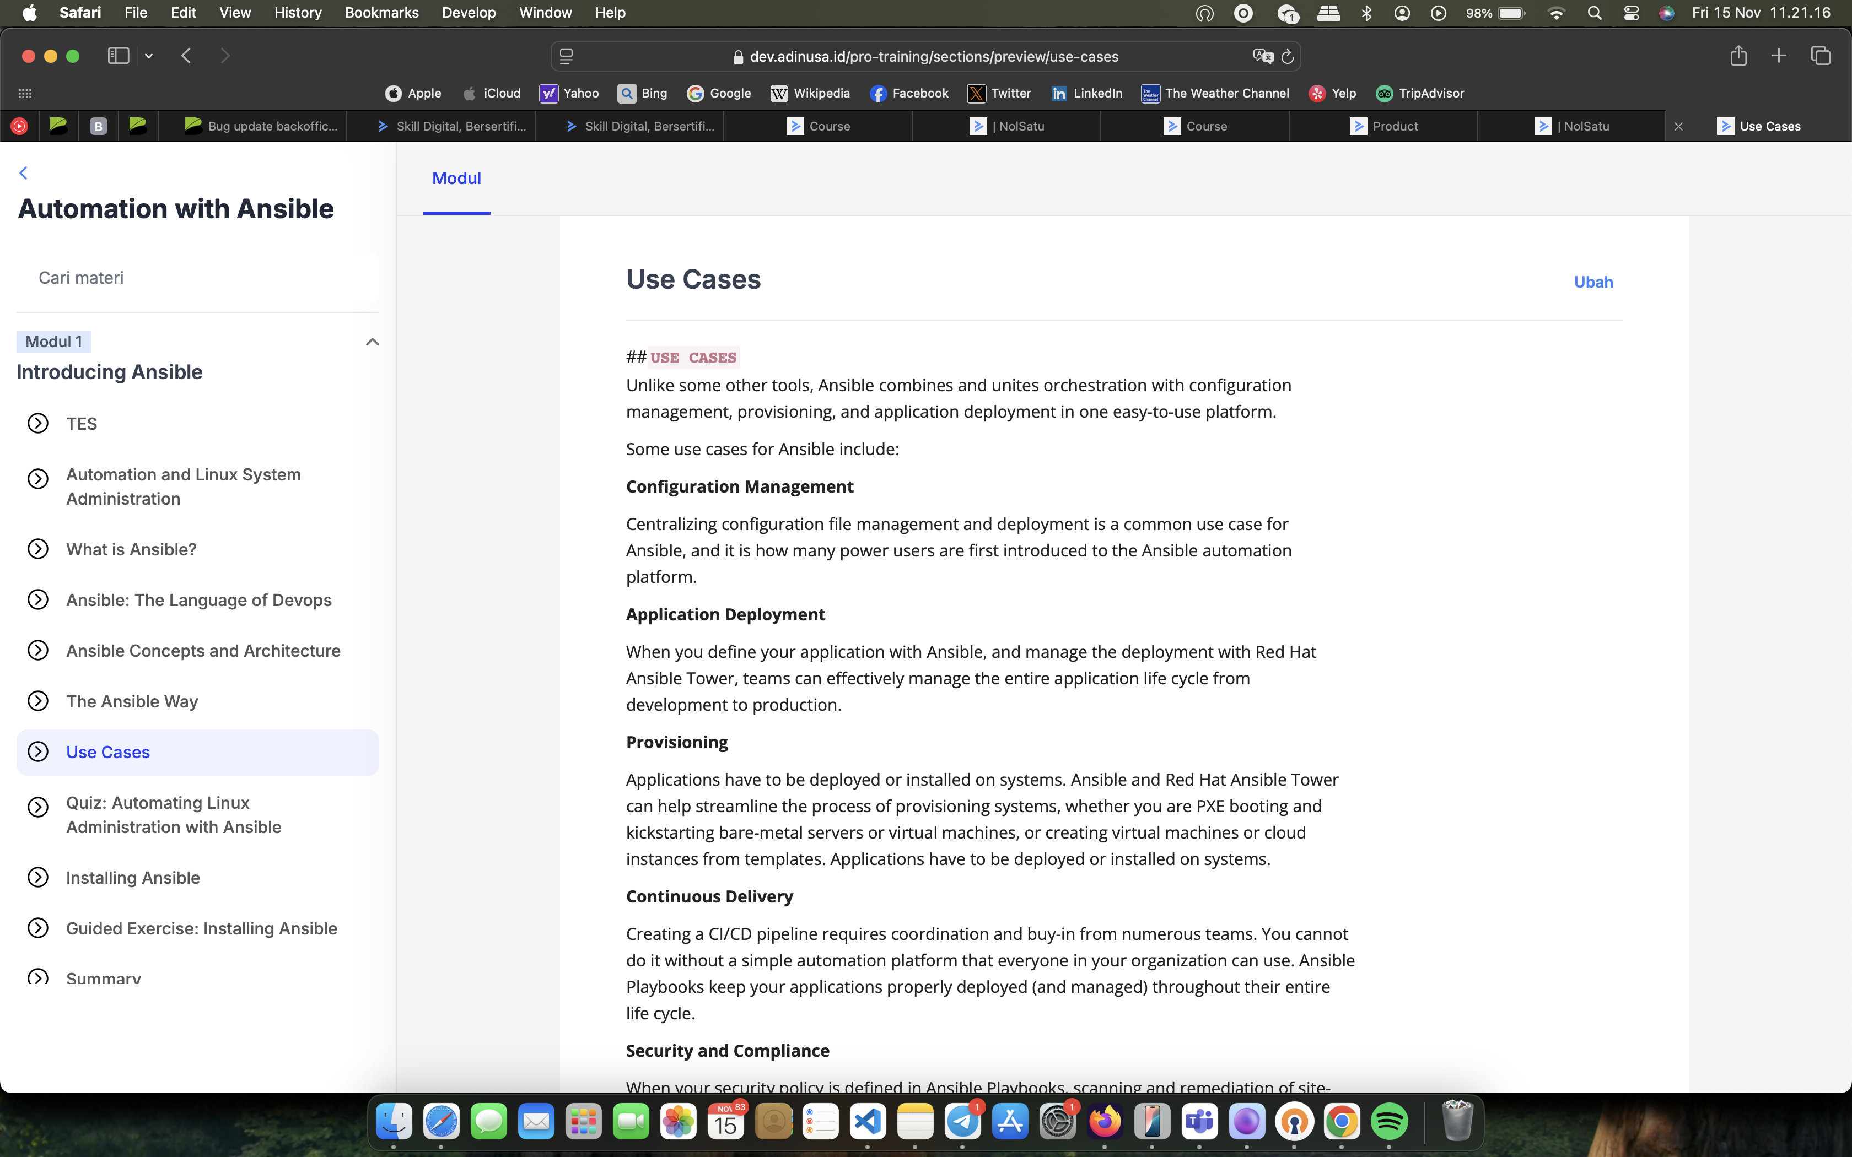The image size is (1852, 1157).
Task: Open the TripAdvisor bookmark
Action: point(1420,93)
